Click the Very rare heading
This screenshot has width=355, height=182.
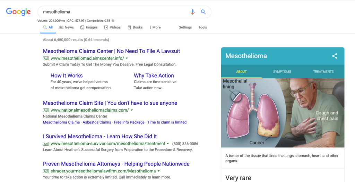click(x=238, y=178)
